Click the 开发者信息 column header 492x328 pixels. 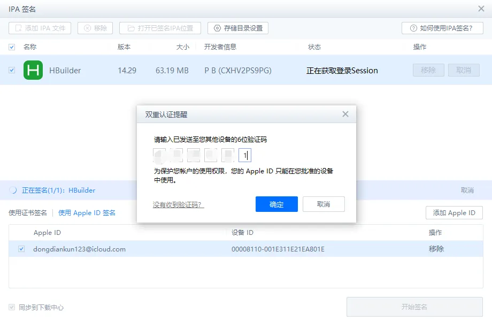point(220,47)
